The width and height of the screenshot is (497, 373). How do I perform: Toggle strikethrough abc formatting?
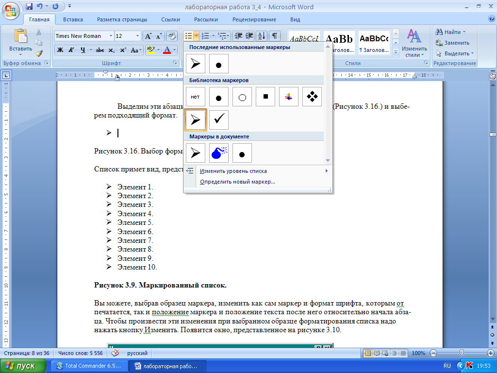(100, 50)
